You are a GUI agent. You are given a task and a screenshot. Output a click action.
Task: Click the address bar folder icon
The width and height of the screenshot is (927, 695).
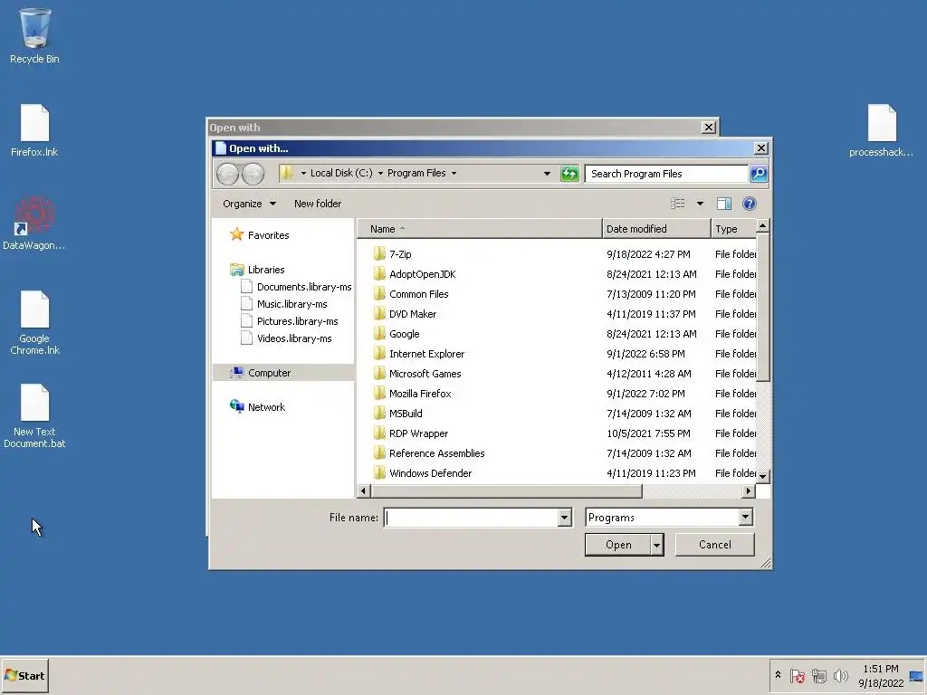pyautogui.click(x=287, y=173)
